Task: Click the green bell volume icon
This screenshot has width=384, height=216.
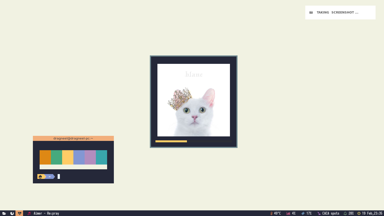Action: (345, 213)
